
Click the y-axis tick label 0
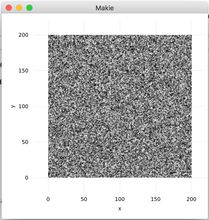pos(27,178)
